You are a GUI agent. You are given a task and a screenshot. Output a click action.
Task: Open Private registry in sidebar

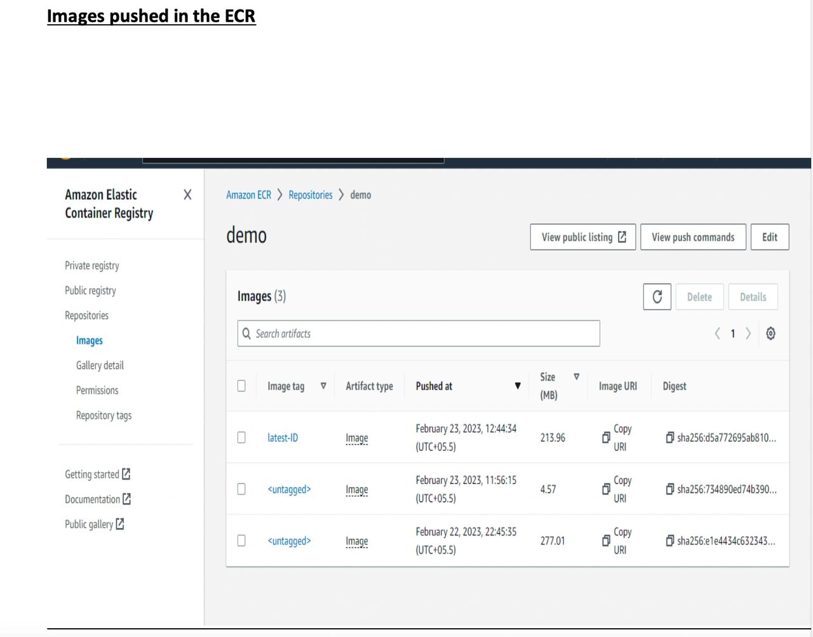[x=92, y=266]
